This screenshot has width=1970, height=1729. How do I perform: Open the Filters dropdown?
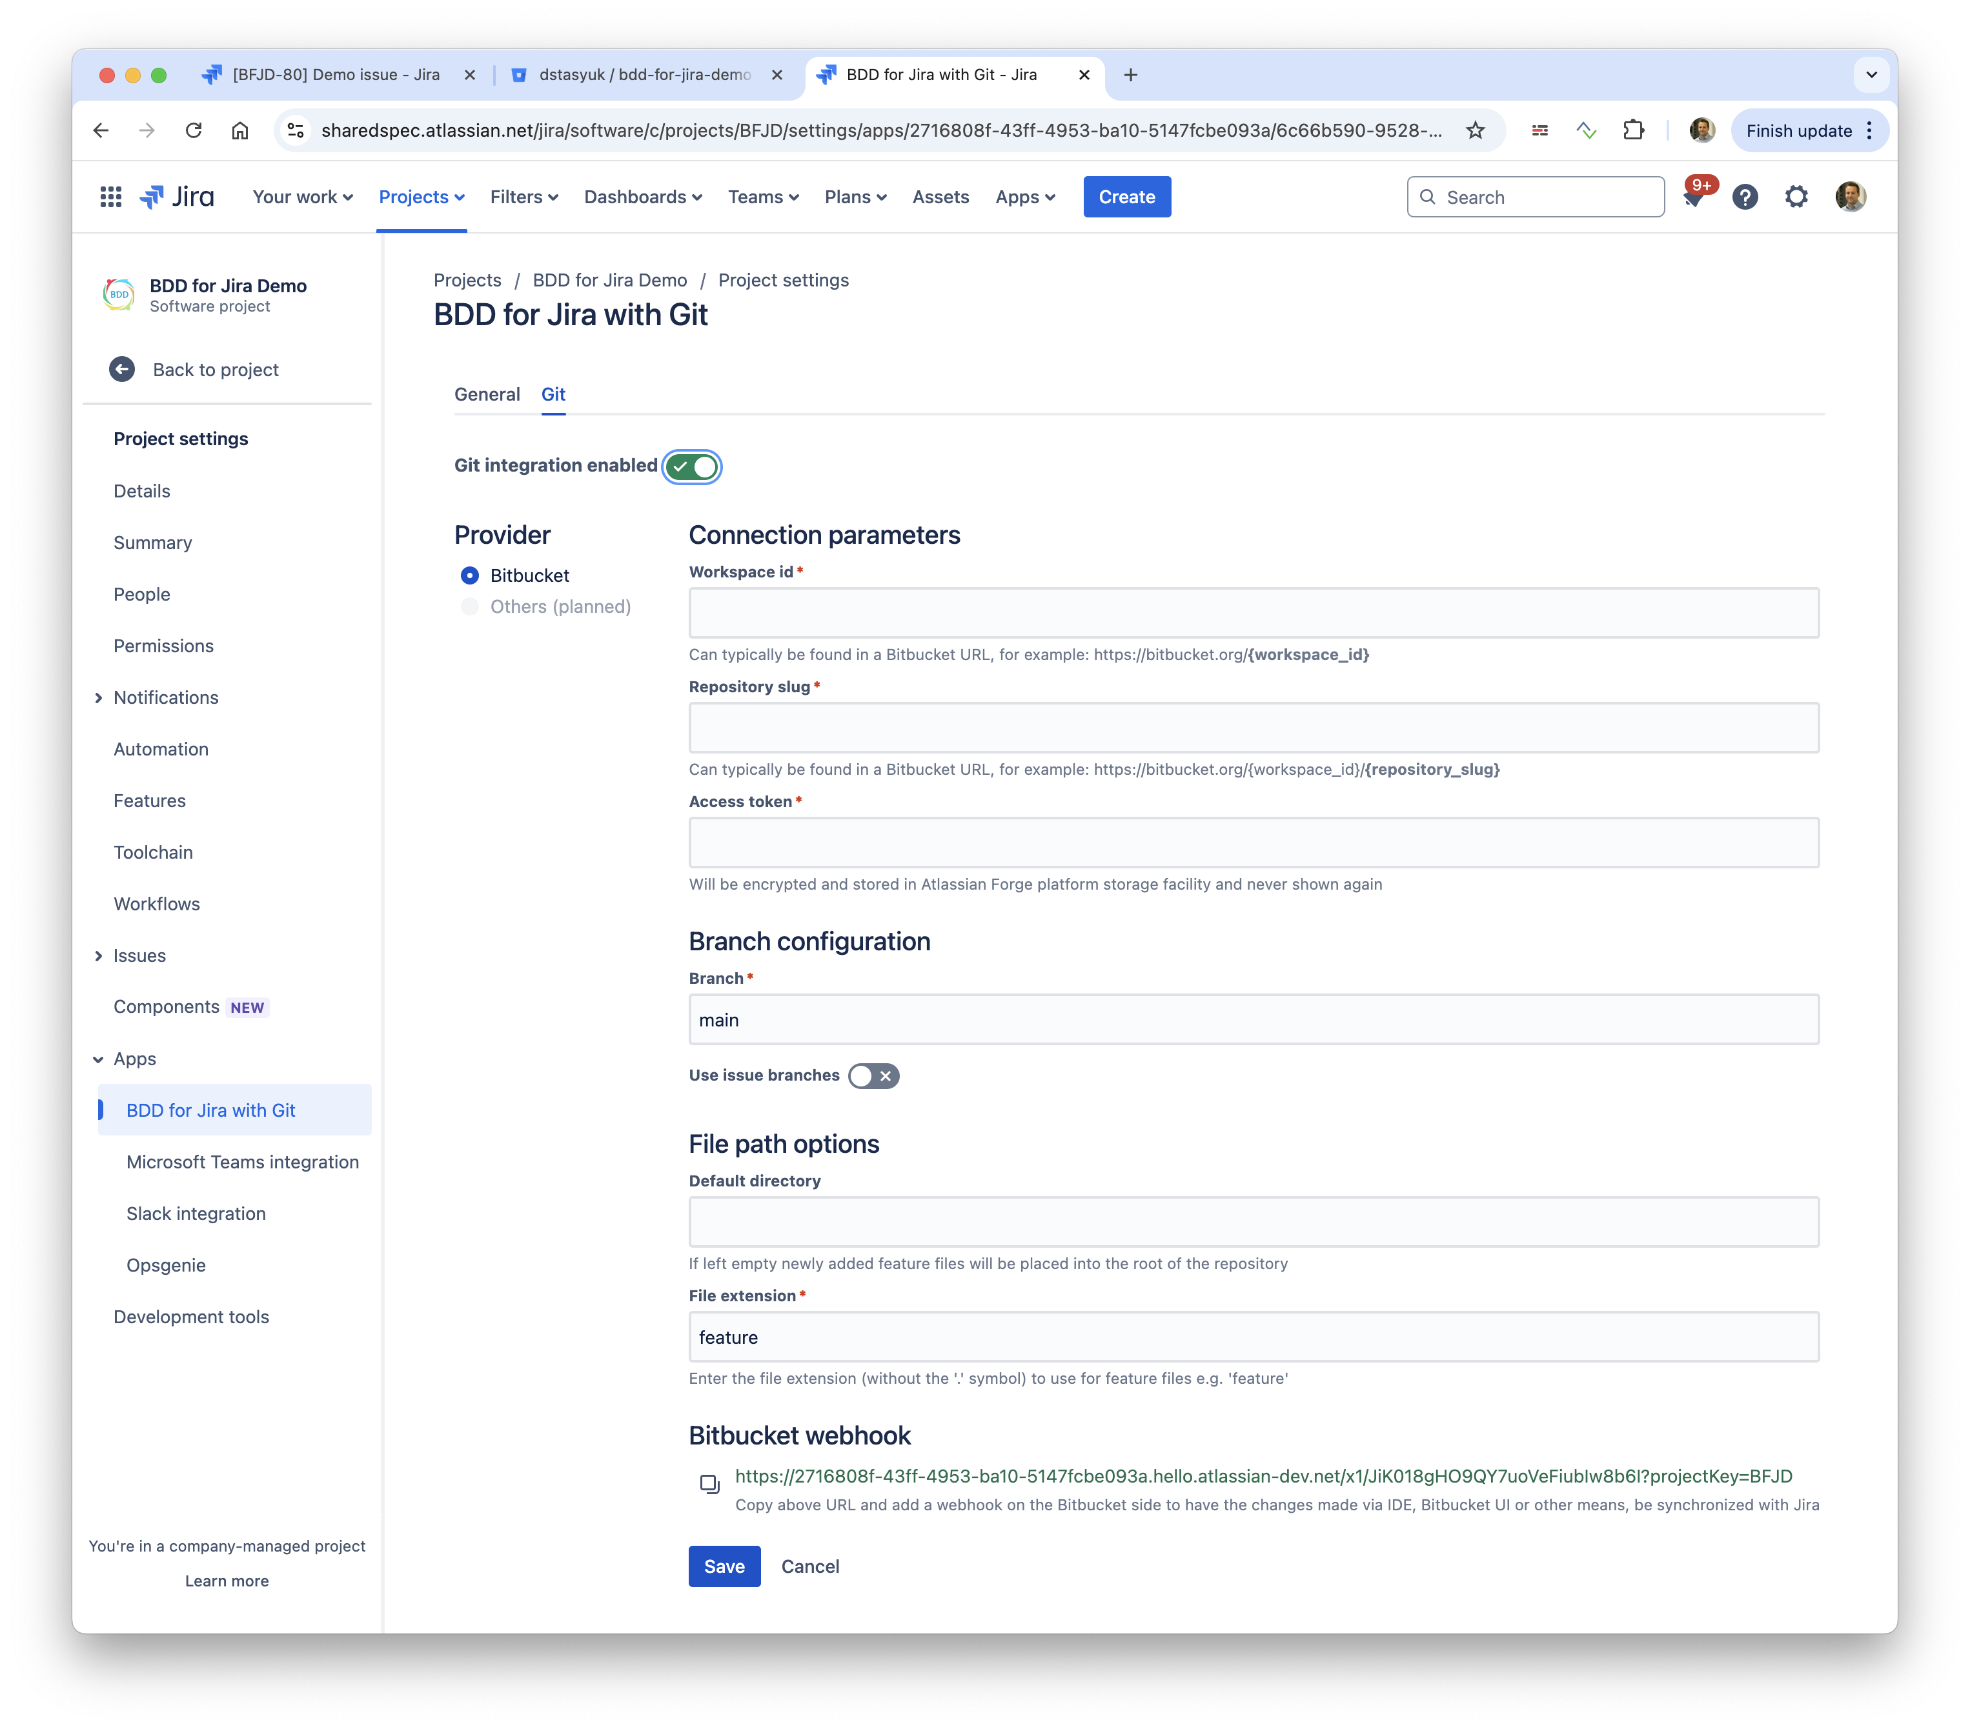(524, 197)
